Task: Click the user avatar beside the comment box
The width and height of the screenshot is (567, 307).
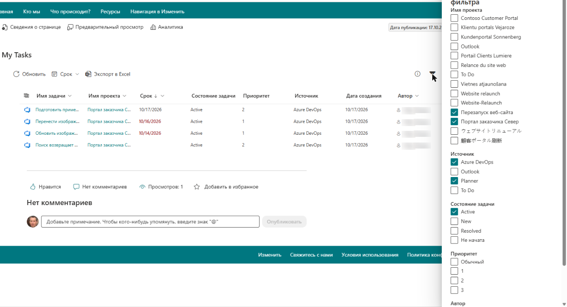Action: point(33,222)
